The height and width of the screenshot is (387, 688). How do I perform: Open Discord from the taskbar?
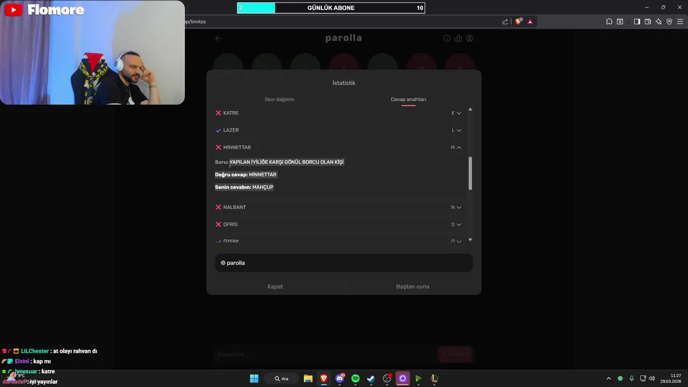tap(340, 378)
